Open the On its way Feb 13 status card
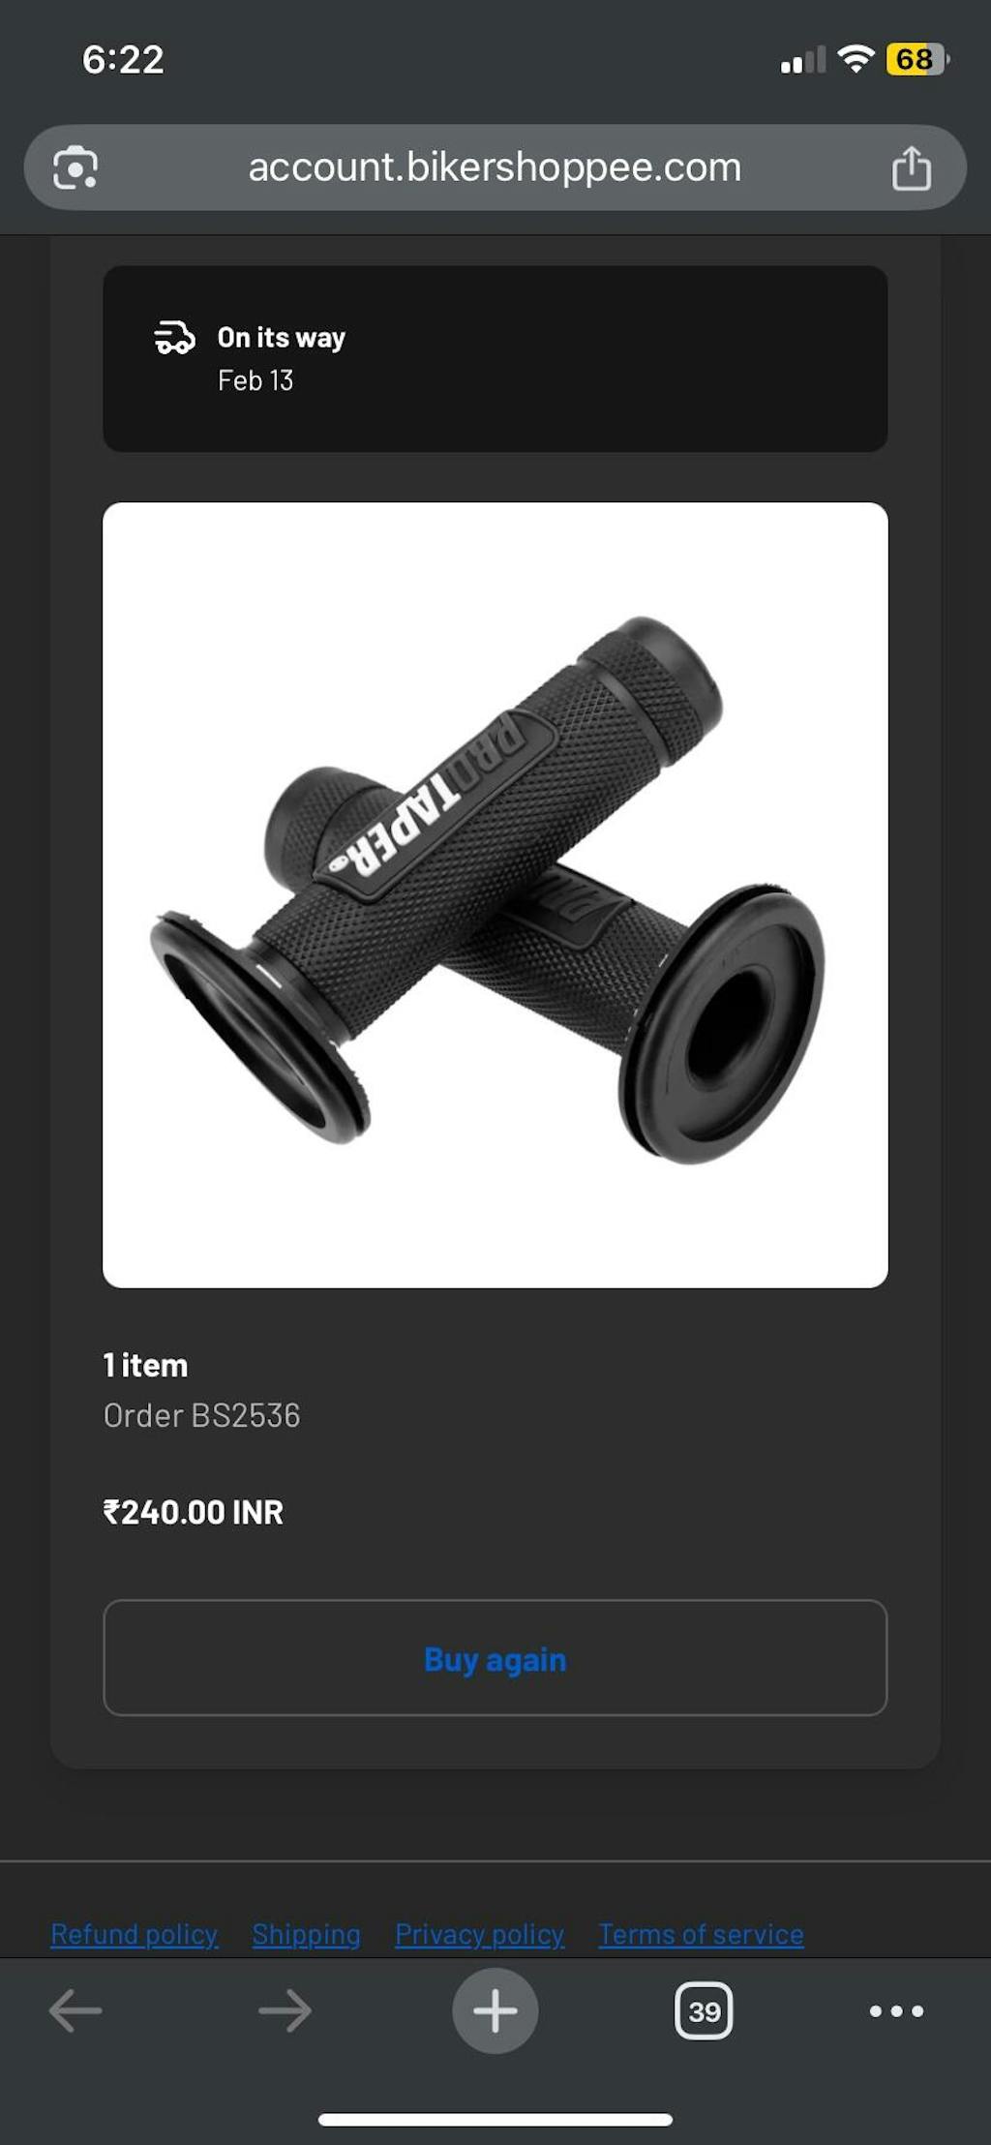Image resolution: width=991 pixels, height=2145 pixels. click(495, 358)
